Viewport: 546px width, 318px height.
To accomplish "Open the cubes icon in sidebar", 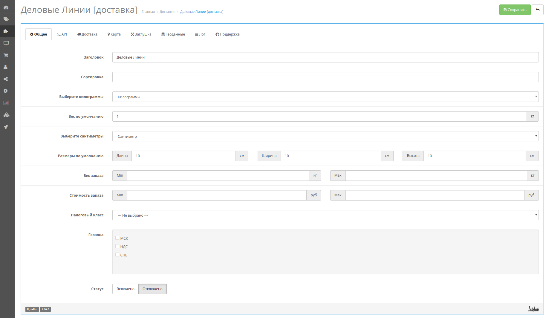I will tap(6, 115).
